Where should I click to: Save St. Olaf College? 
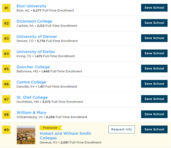pyautogui.click(x=154, y=99)
